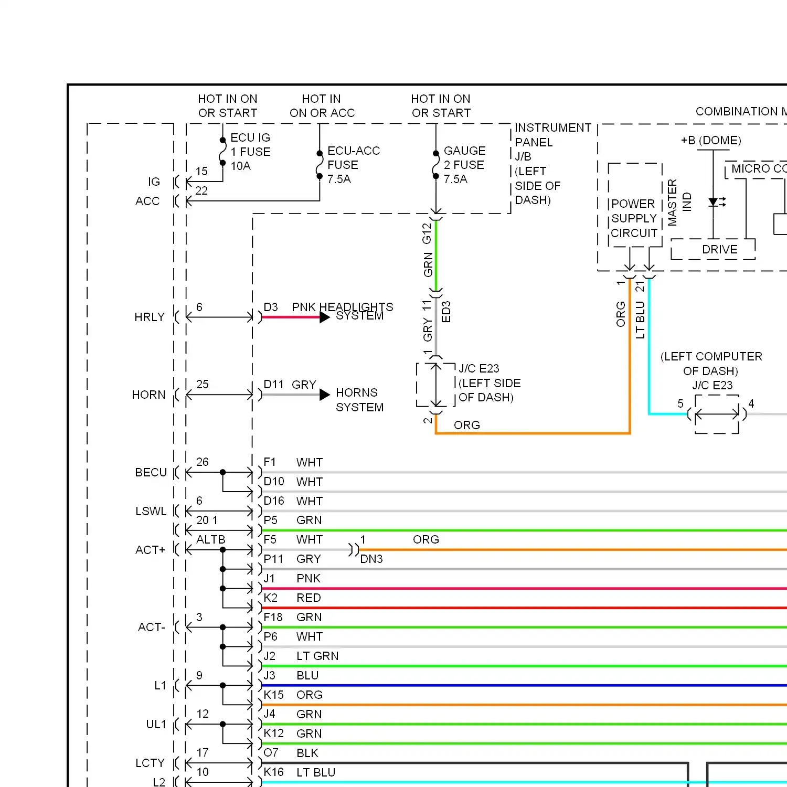
Task: Click the J/C E23 (LEFT SIDE OF DASH) label
Action: tap(490, 383)
